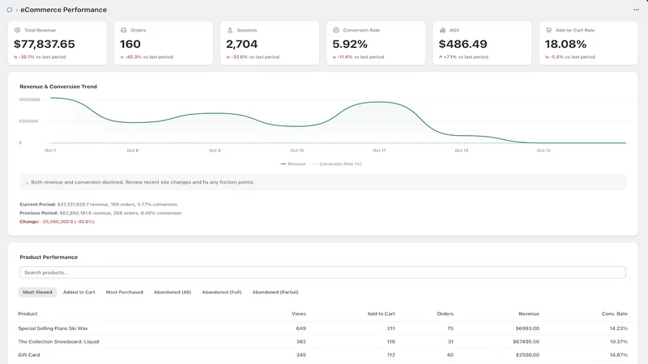Click the 14.87% conversion rate cell
648x364 pixels.
click(619, 355)
